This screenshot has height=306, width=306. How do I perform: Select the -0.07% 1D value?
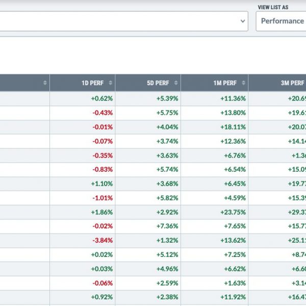[103, 141]
